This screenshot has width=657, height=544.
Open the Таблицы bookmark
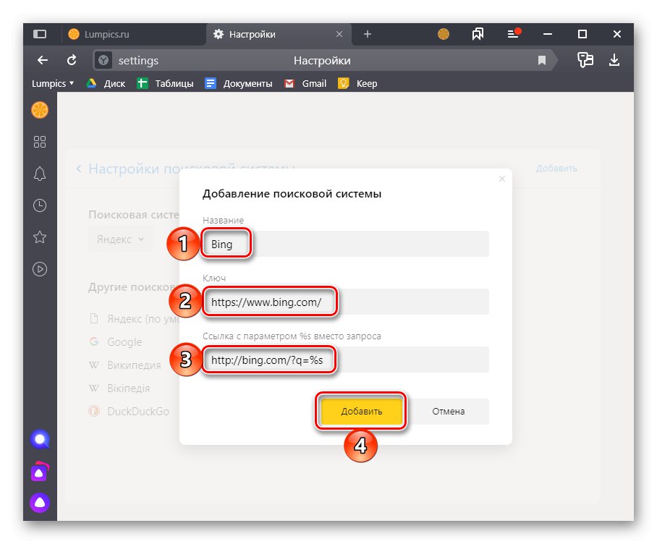(x=166, y=83)
